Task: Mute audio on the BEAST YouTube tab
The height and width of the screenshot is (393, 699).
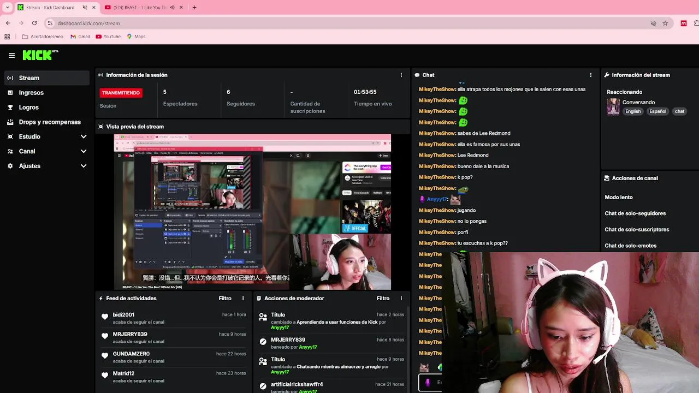Action: (172, 7)
